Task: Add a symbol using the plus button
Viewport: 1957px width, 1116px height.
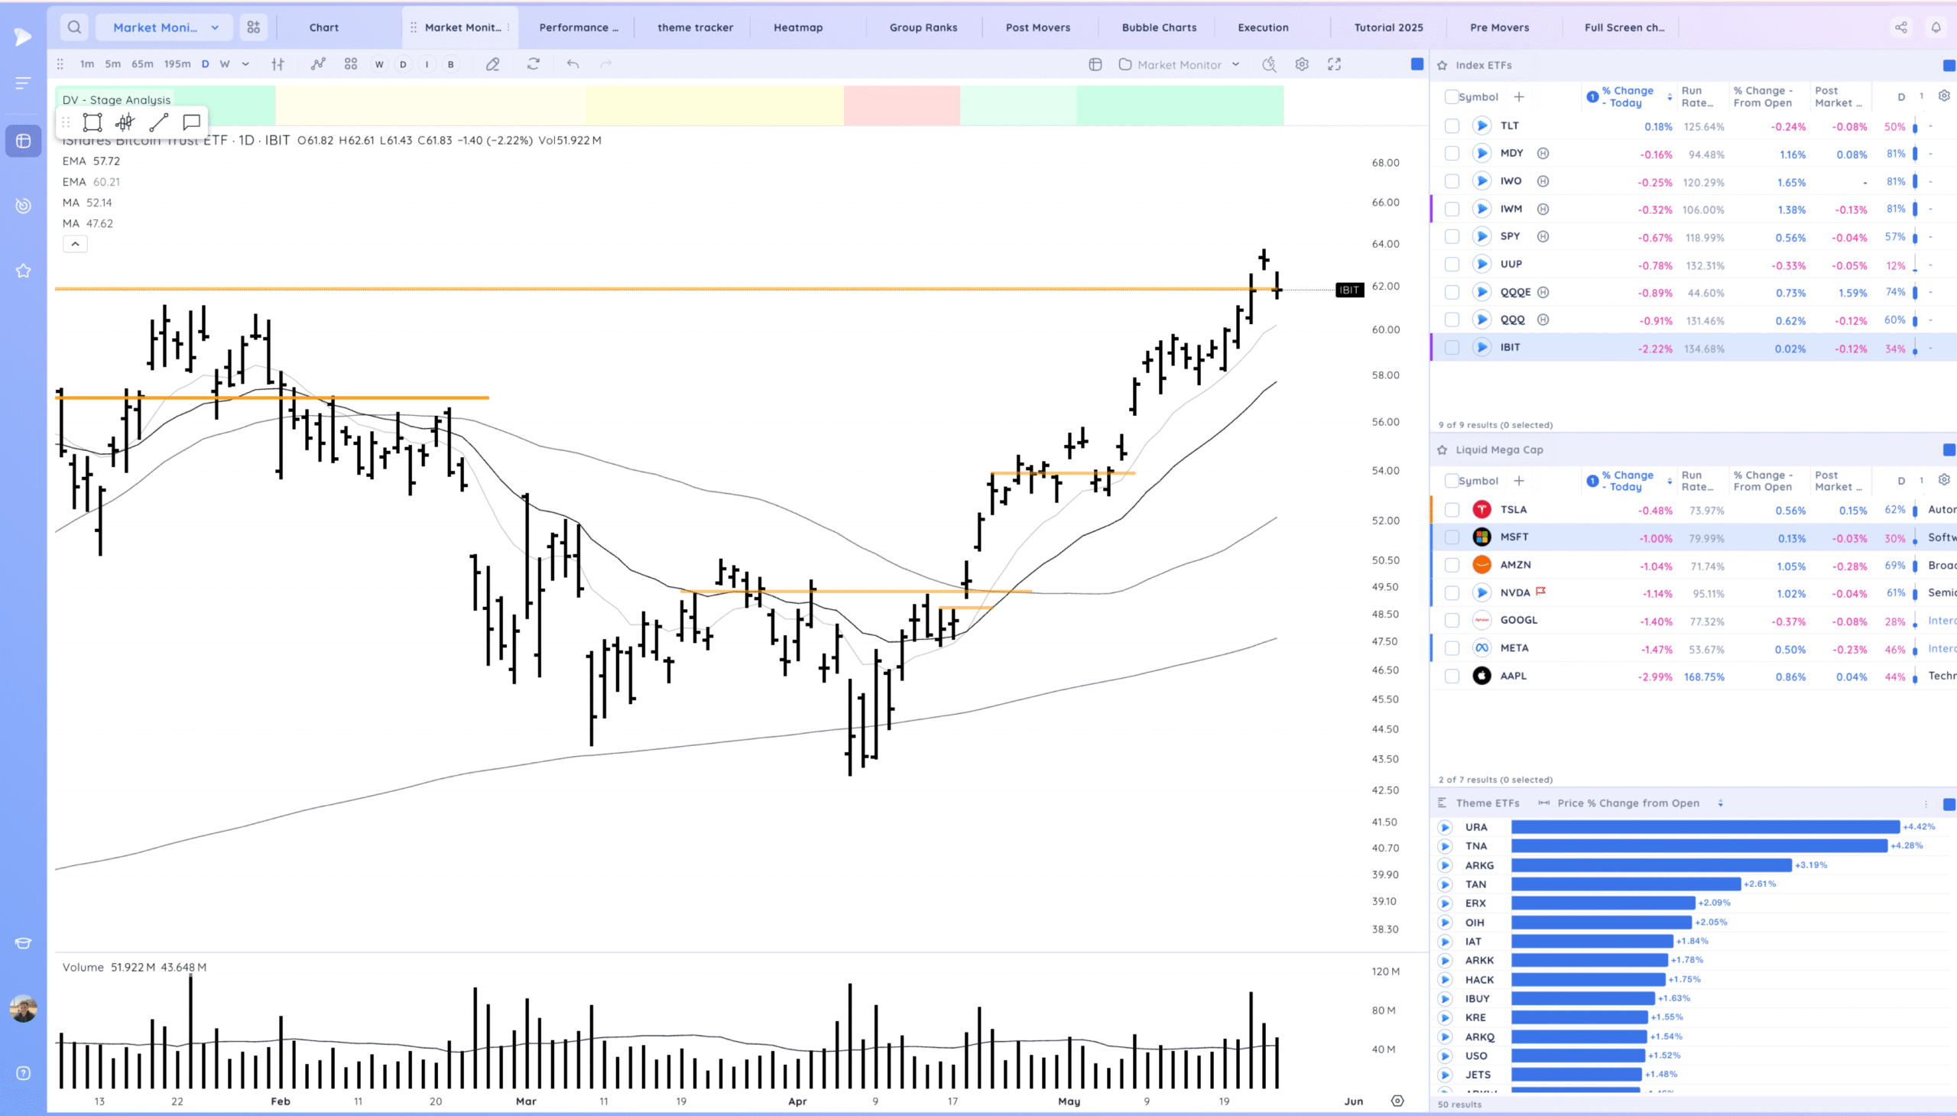Action: [x=1520, y=96]
